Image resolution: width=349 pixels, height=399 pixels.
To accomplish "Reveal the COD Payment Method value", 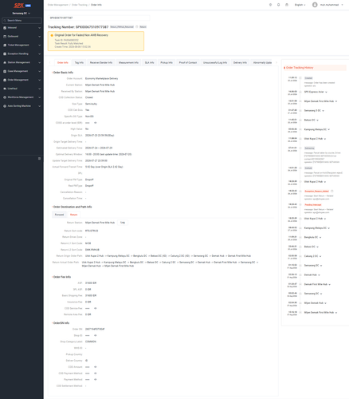I will tap(95, 373).
